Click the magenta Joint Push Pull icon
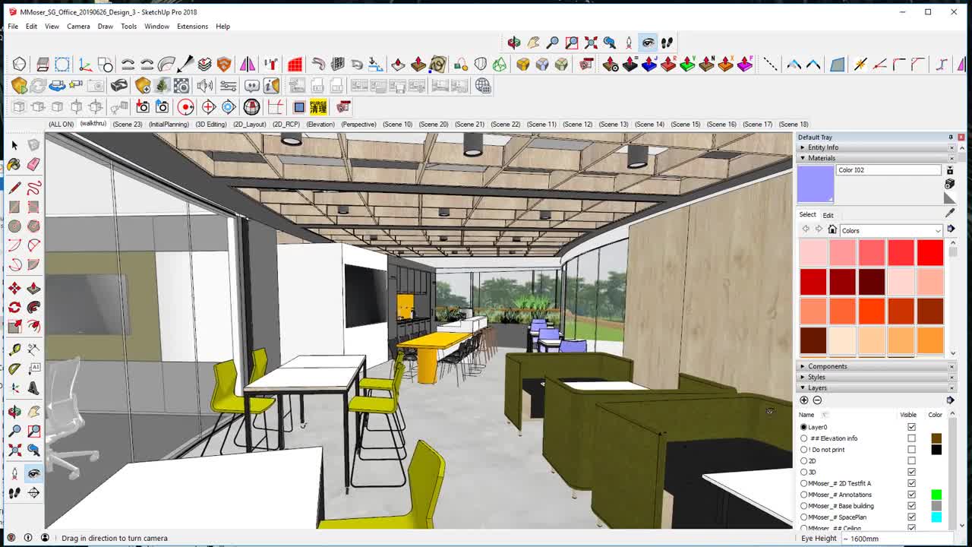 click(x=744, y=65)
